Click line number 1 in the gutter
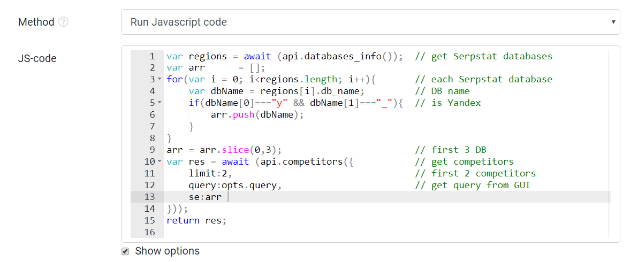Viewport: 638px width, 262px height. coord(152,56)
